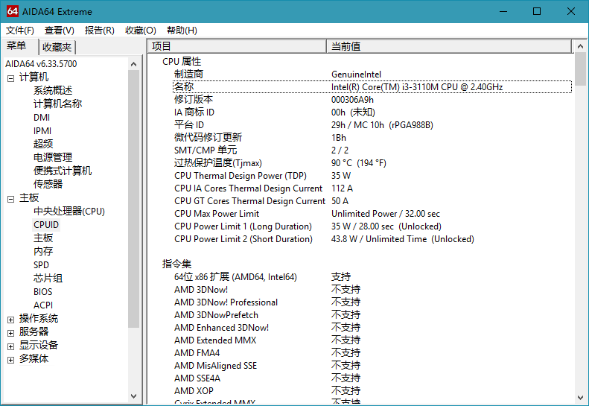Open the 查看(V) menu
This screenshot has height=406, width=589.
pyautogui.click(x=60, y=31)
